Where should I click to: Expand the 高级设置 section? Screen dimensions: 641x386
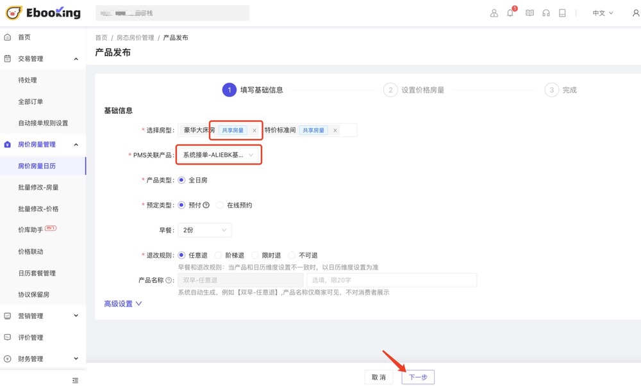[123, 304]
